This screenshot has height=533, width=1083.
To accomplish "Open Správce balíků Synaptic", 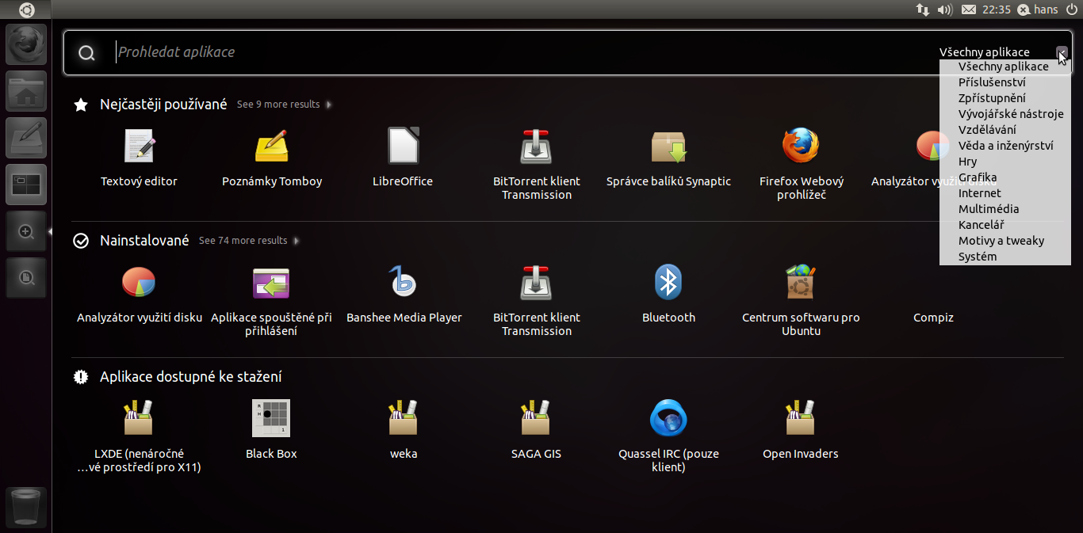I will pyautogui.click(x=668, y=158).
